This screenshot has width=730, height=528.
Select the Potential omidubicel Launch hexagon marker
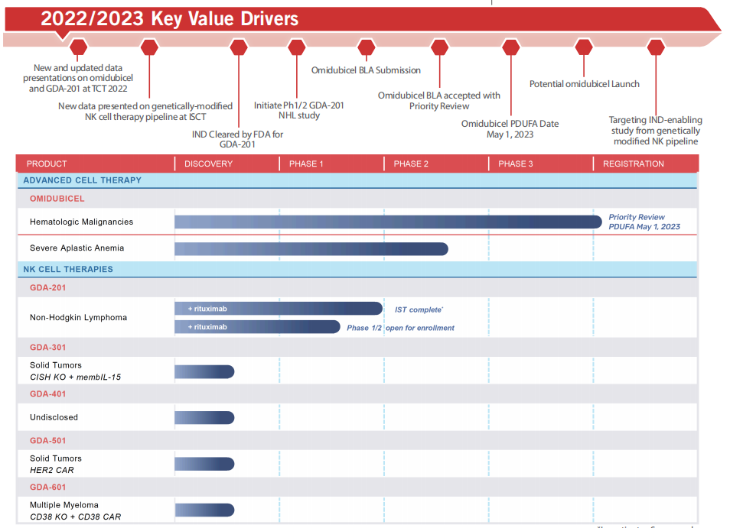coord(584,47)
